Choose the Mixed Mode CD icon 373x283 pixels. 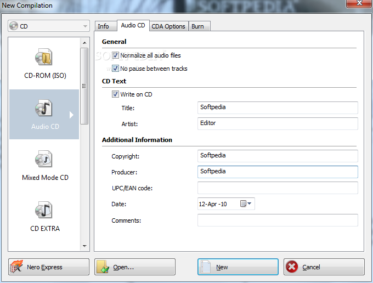tap(43, 159)
